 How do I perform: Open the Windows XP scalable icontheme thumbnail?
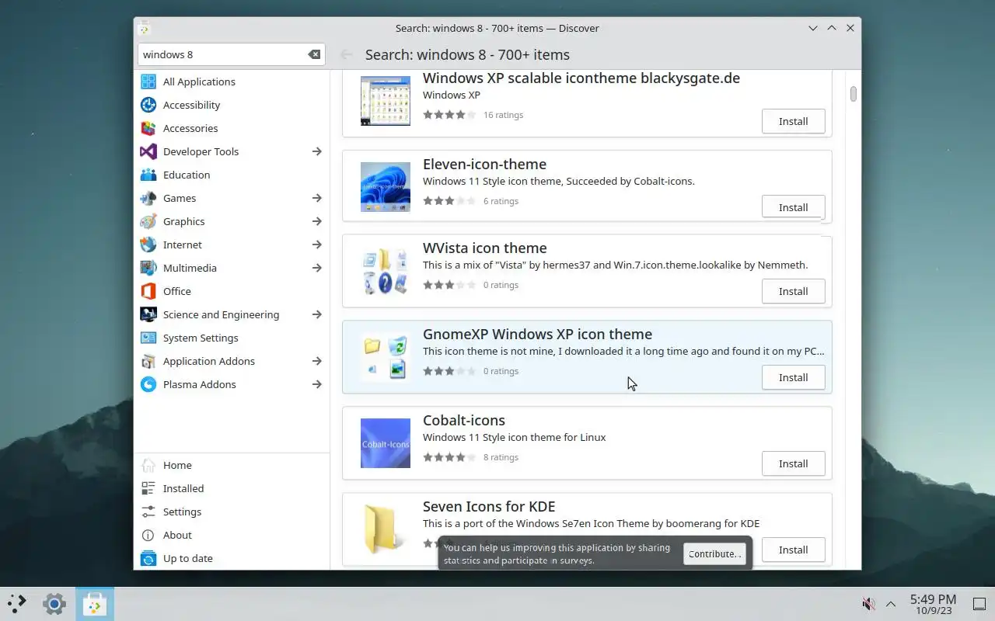tap(386, 101)
